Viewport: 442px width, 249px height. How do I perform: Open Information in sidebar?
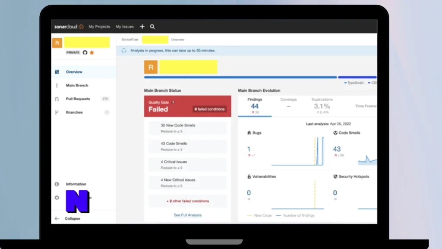click(x=76, y=184)
